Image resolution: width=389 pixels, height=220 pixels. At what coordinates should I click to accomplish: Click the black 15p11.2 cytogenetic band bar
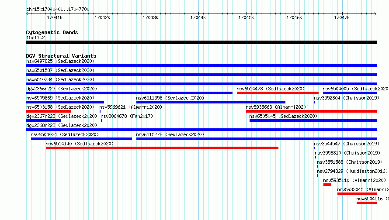coord(201,42)
